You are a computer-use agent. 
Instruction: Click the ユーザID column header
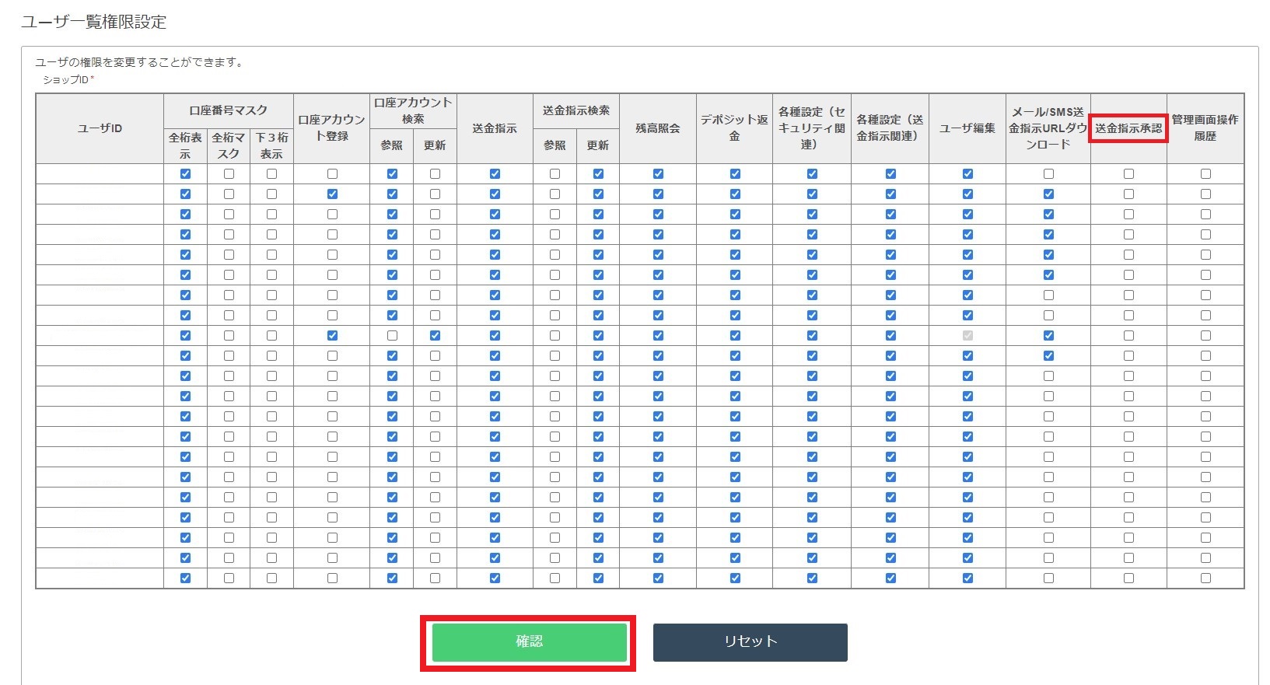click(x=100, y=128)
